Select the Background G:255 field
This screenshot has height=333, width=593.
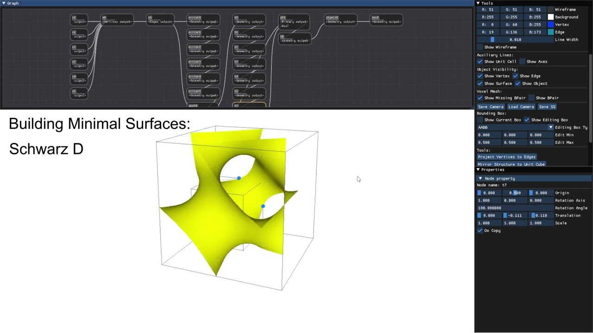point(512,17)
